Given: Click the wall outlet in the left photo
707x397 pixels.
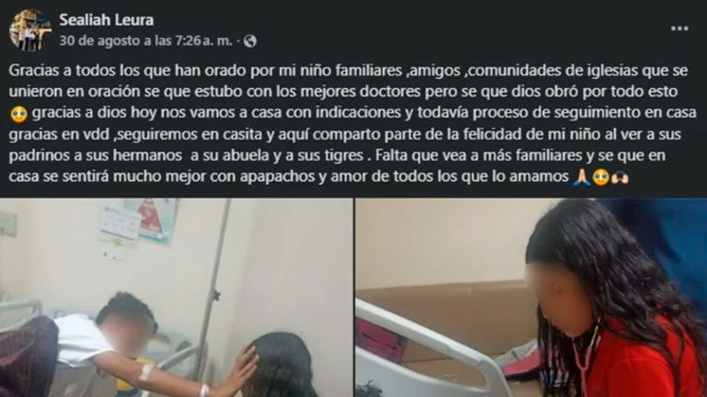Looking at the screenshot, I should click(7, 223).
